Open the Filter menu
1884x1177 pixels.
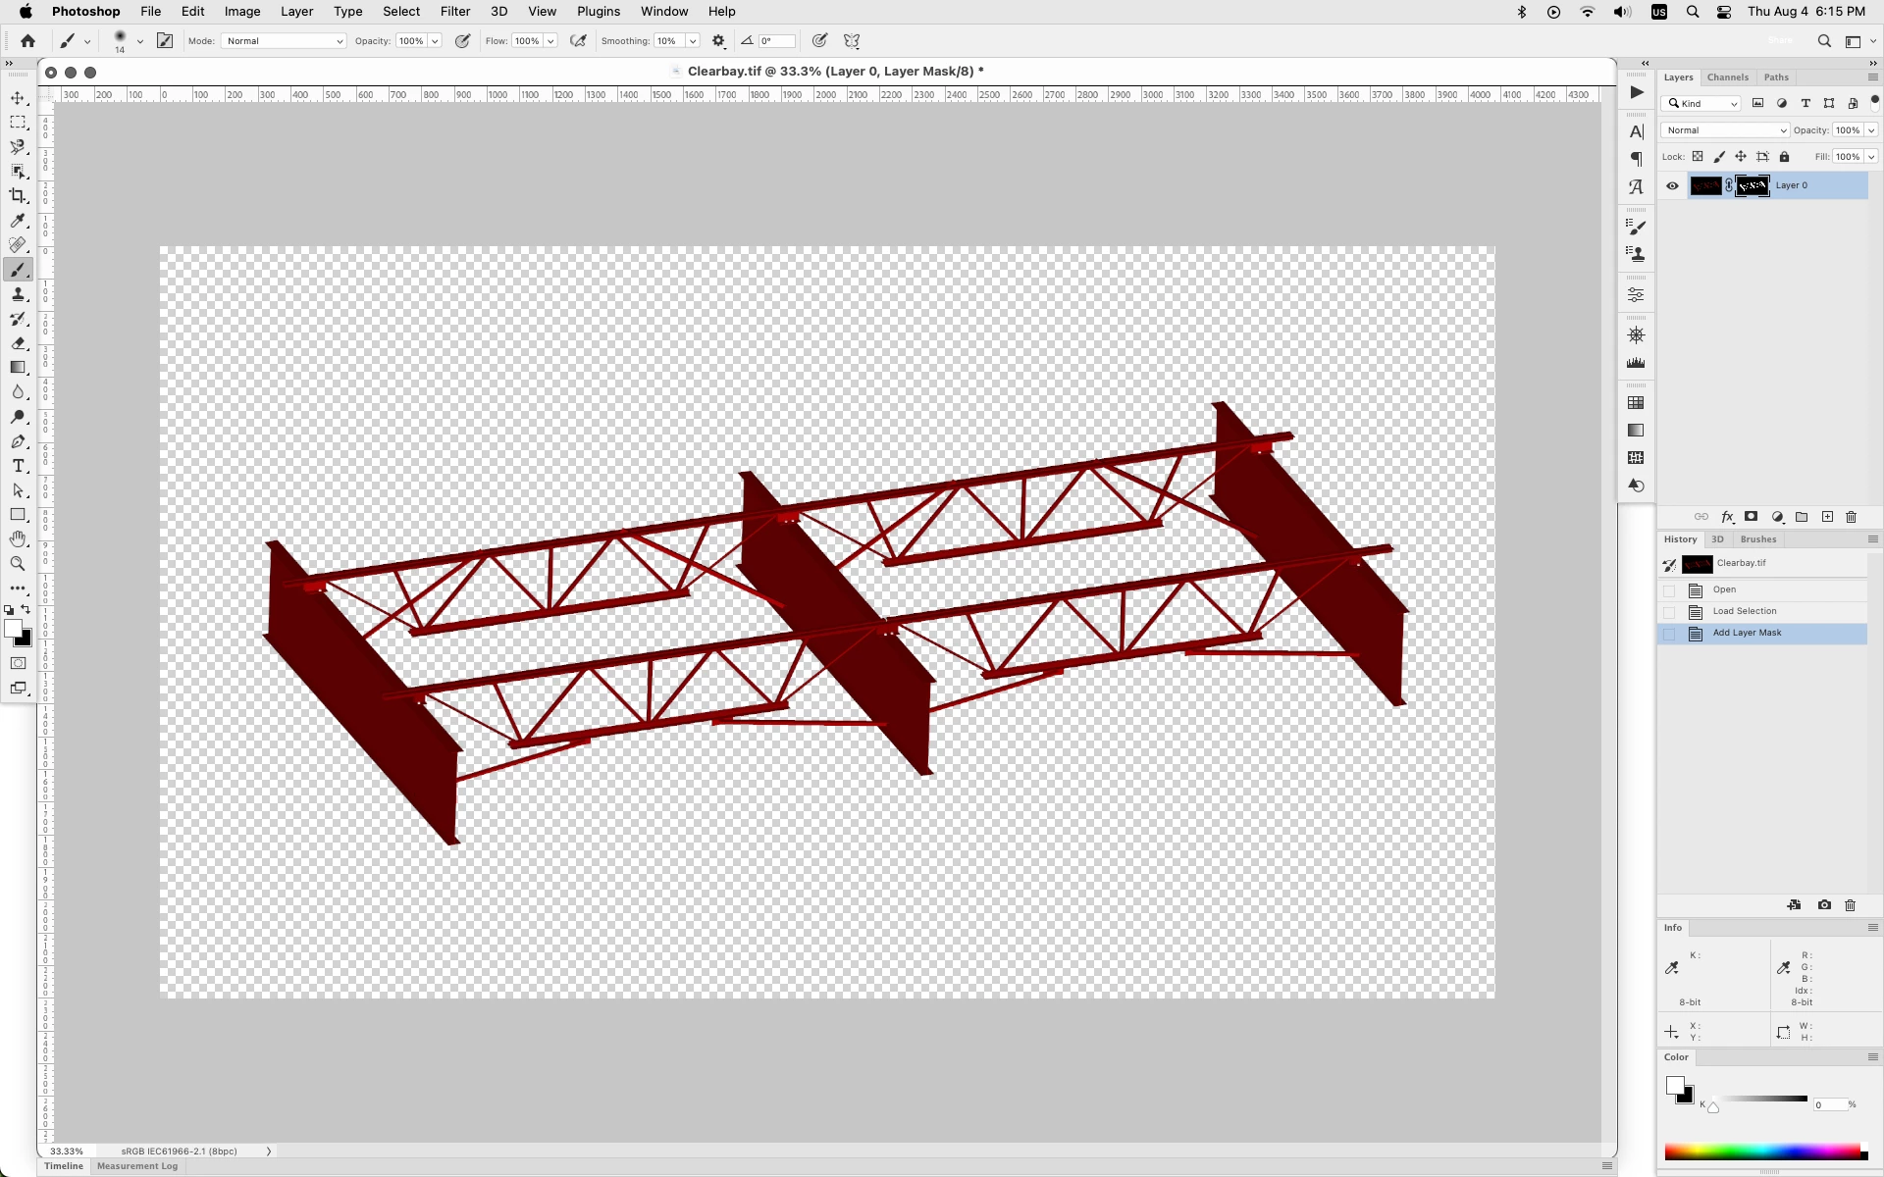click(x=454, y=12)
